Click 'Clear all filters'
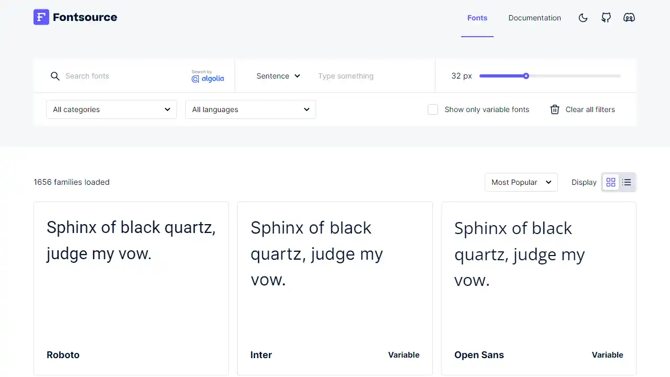670x377 pixels. coord(590,109)
